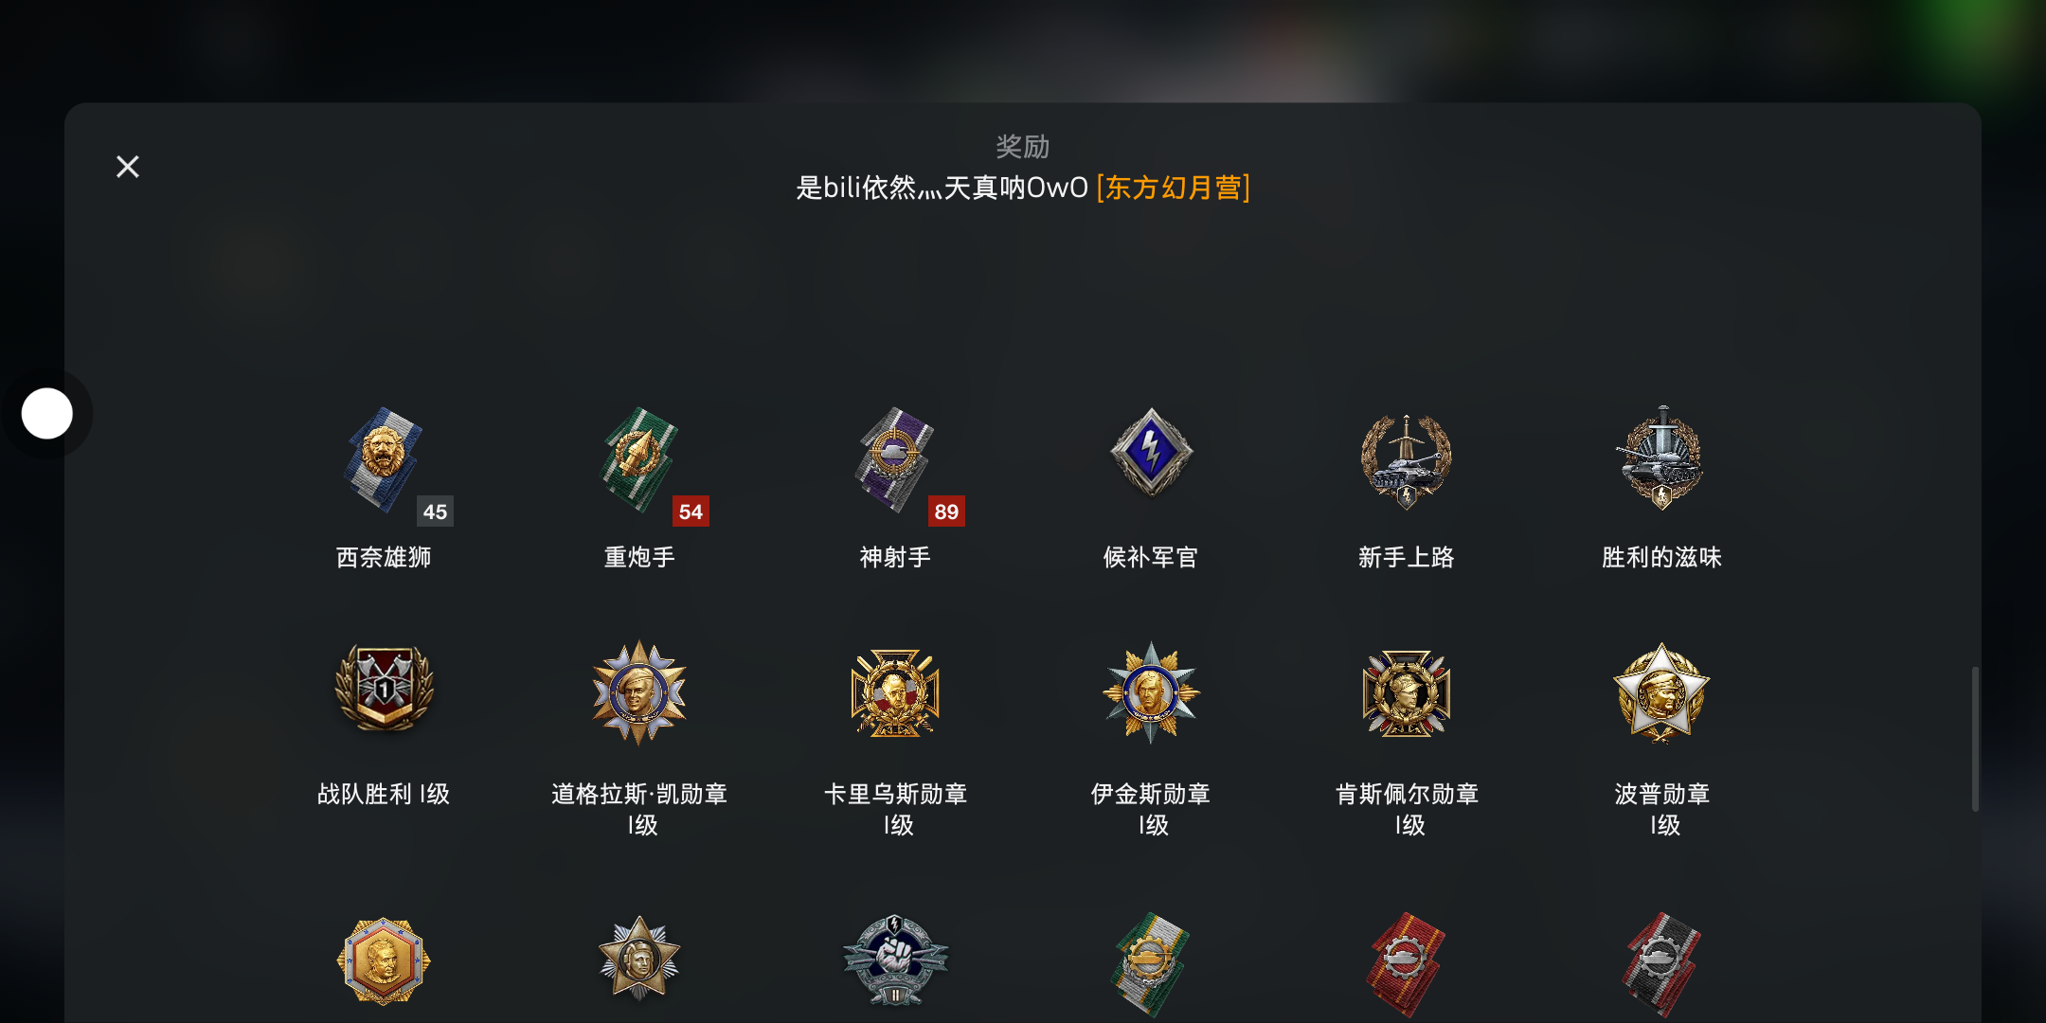Tap the 89 count badge on 神射手

(x=946, y=511)
